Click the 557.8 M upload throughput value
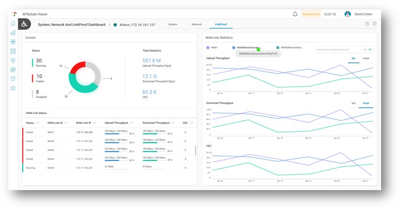 point(151,61)
